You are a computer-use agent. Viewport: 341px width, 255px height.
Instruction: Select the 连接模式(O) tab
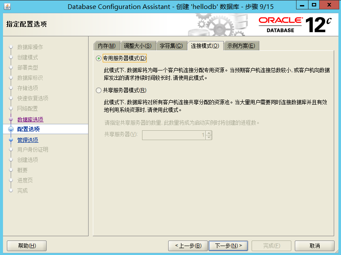(x=205, y=46)
